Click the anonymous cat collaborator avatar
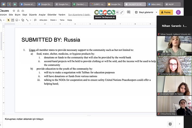The height and width of the screenshot is (128, 192). 96,12
